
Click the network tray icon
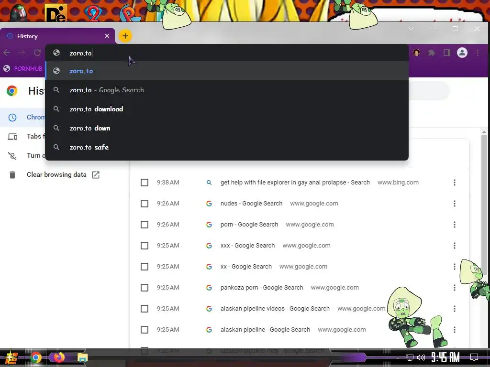(410, 357)
